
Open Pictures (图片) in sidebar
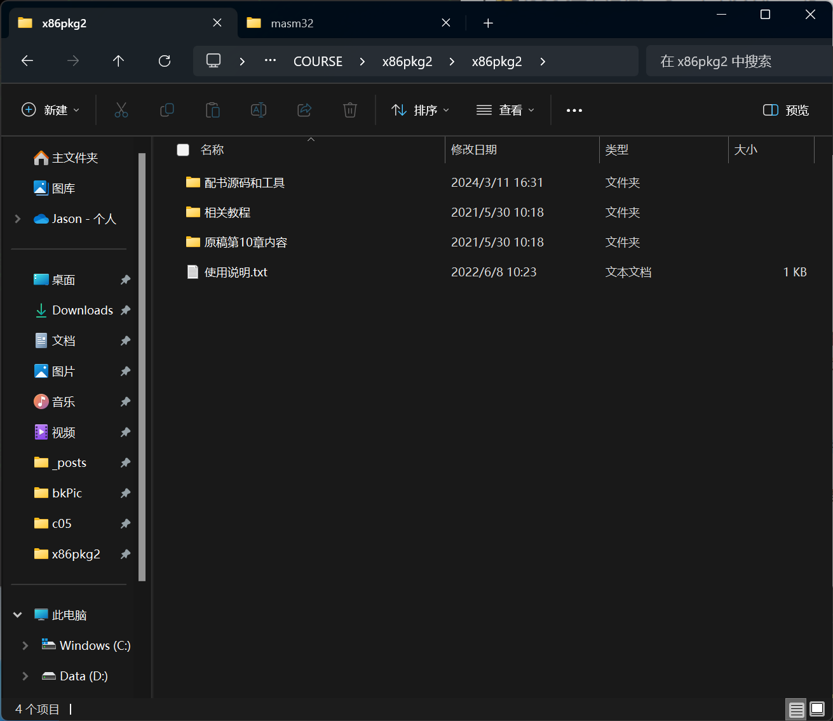coord(64,371)
